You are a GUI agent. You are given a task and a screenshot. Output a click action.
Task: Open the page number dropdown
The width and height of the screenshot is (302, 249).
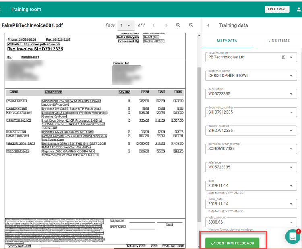pyautogui.click(x=126, y=25)
